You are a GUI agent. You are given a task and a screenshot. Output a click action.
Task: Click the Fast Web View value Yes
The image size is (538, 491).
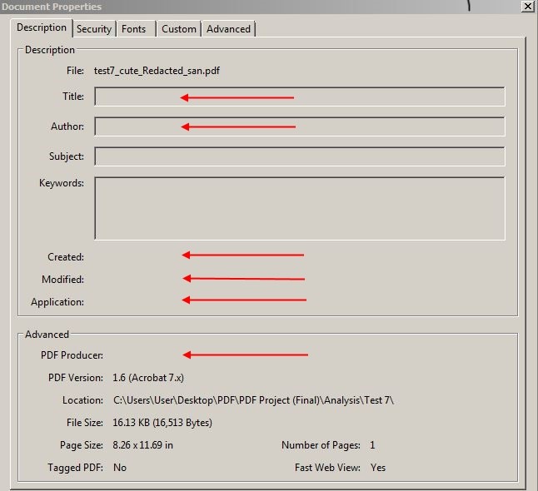378,468
